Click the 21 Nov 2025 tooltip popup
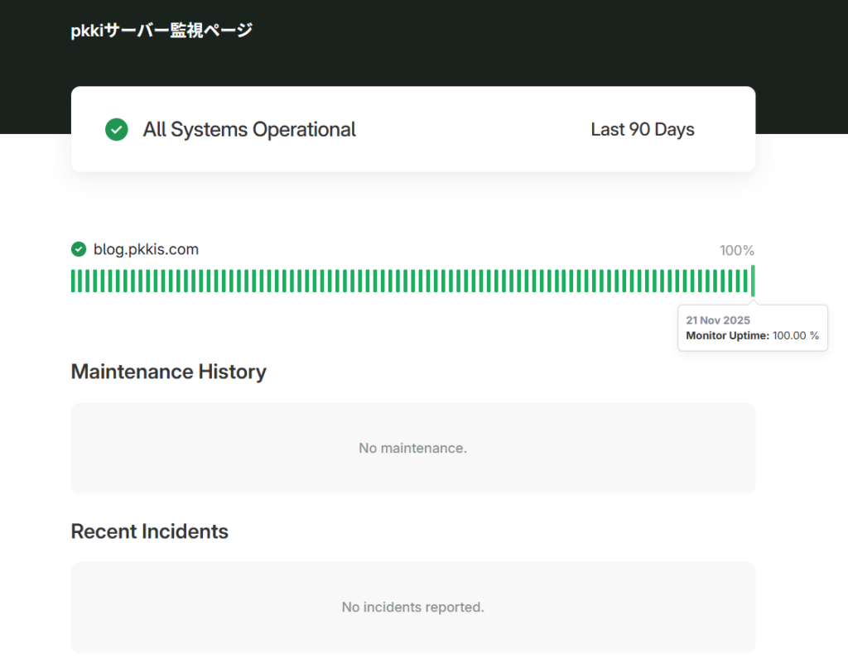 click(x=752, y=328)
